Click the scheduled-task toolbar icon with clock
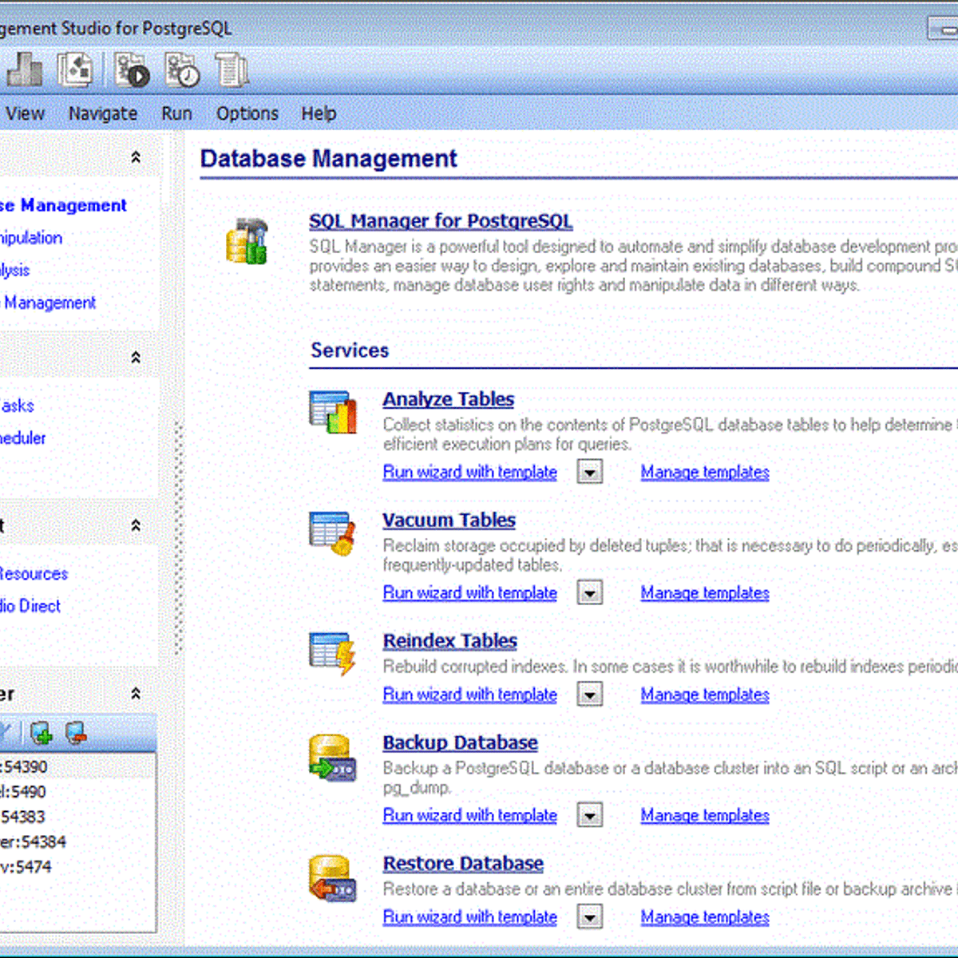This screenshot has width=958, height=958. [182, 69]
